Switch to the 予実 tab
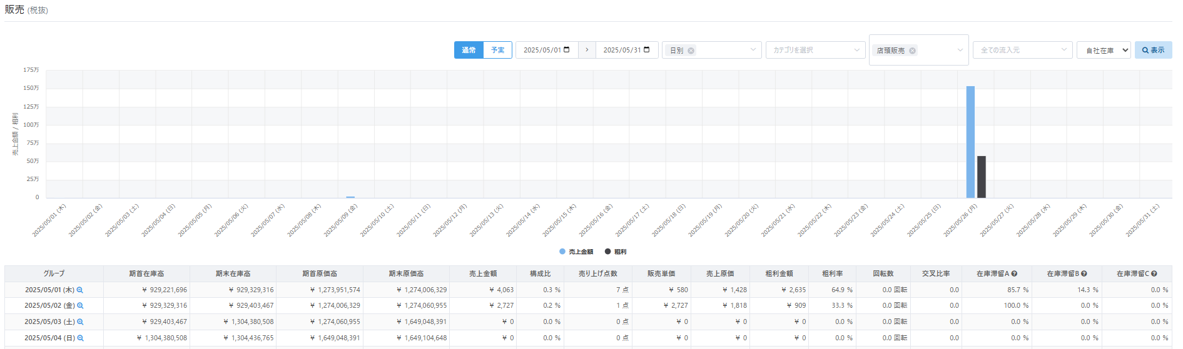This screenshot has width=1183, height=349. 497,50
